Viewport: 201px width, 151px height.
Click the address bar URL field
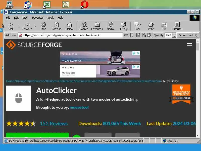70,35
